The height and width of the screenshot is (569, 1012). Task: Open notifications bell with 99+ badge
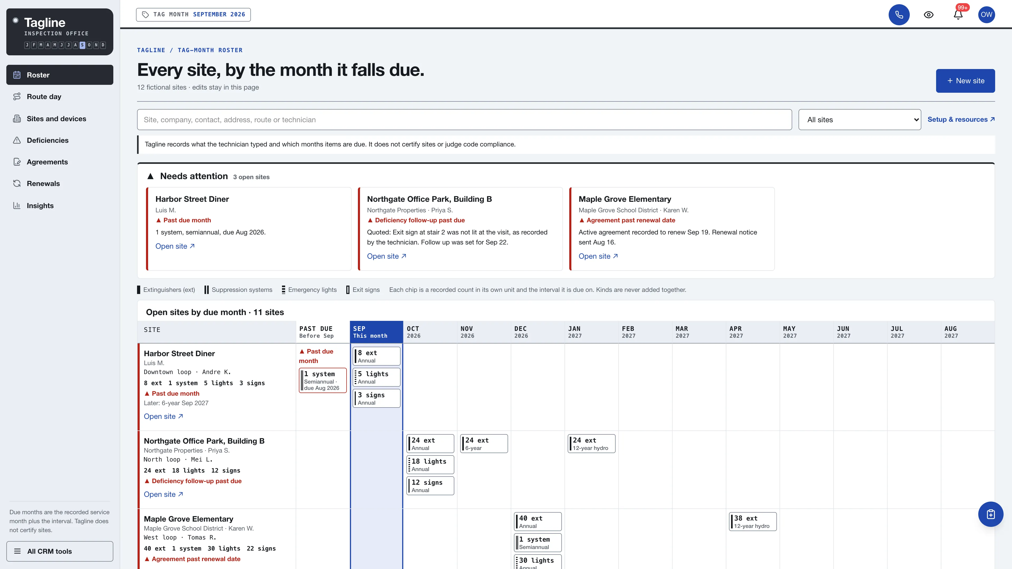[958, 14]
